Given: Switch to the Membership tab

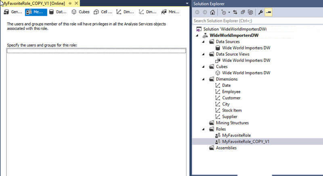Looking at the screenshot, I should 36,12.
